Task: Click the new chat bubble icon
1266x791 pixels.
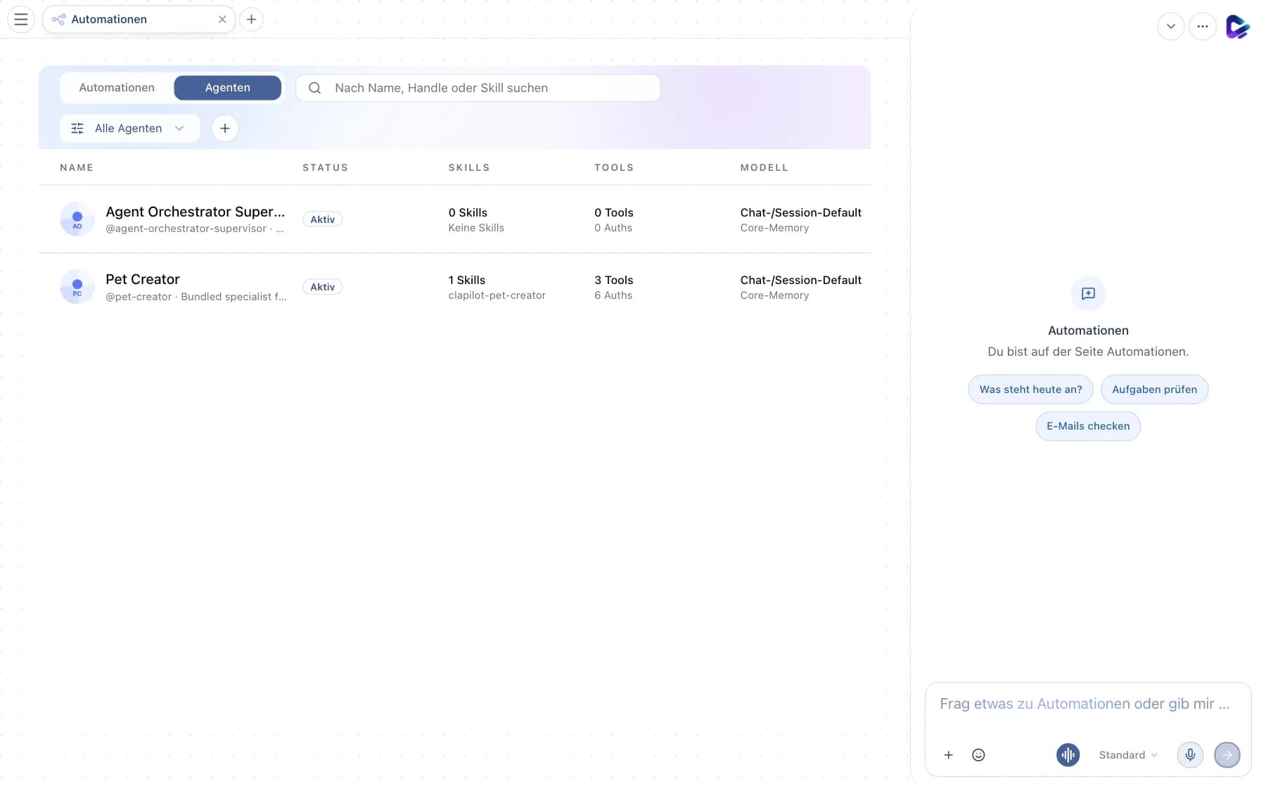Action: (1088, 294)
